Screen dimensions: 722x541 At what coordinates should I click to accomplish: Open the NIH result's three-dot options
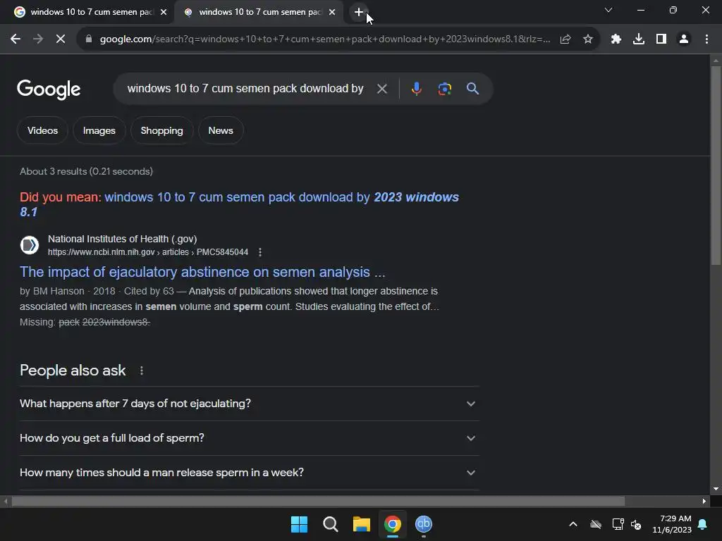pos(260,252)
